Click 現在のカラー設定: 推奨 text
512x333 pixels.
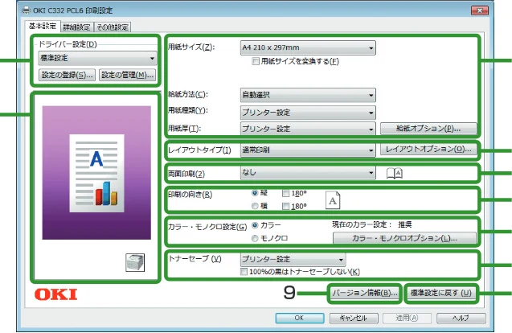point(372,224)
